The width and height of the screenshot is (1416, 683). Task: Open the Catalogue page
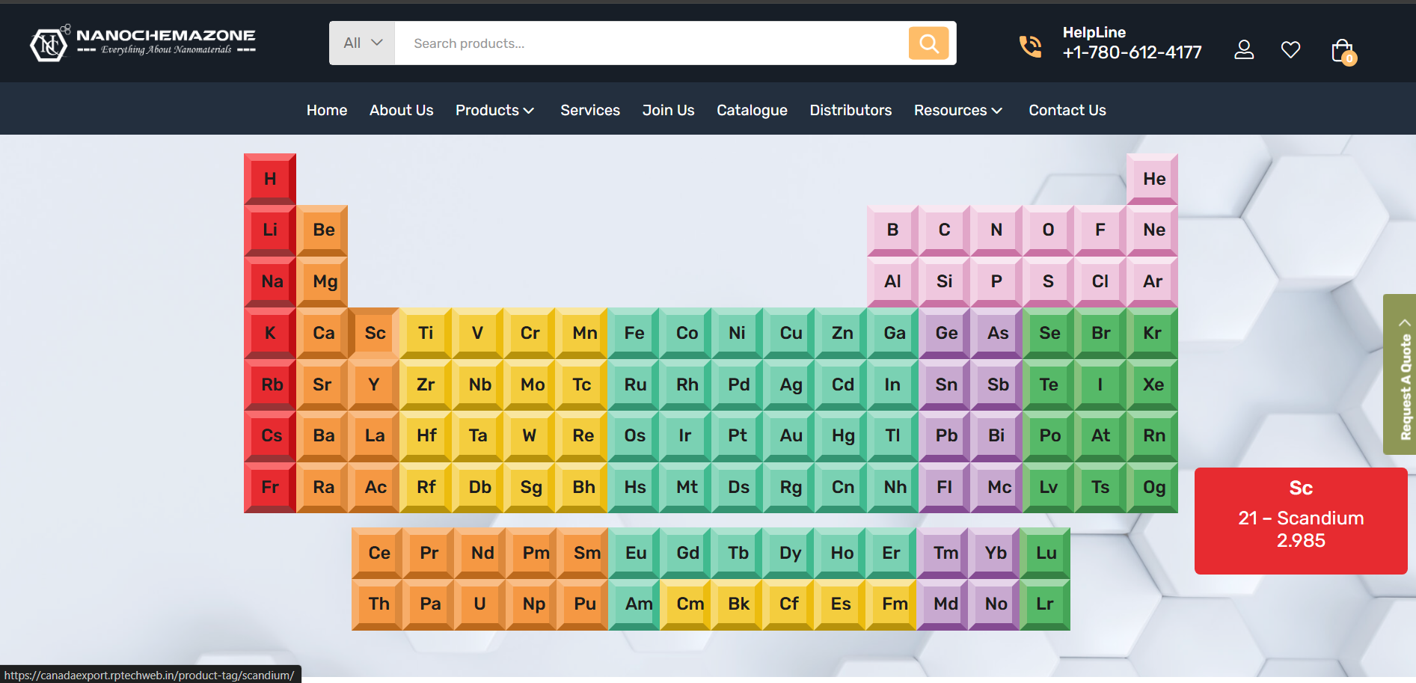click(x=752, y=110)
